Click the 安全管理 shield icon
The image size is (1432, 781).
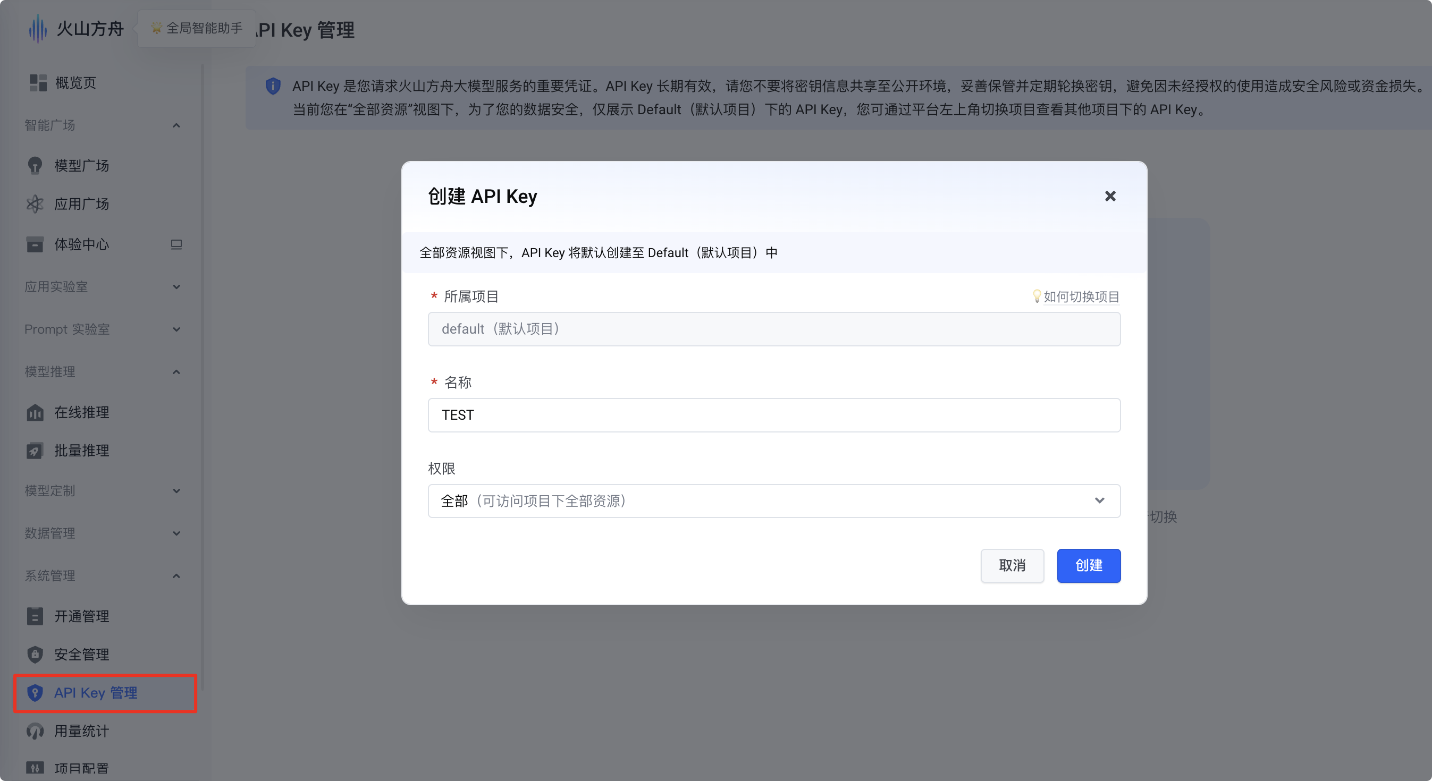tap(35, 655)
